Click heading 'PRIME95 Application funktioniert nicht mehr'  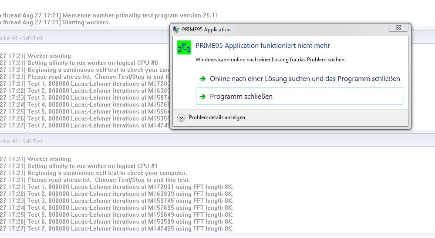[x=263, y=45]
